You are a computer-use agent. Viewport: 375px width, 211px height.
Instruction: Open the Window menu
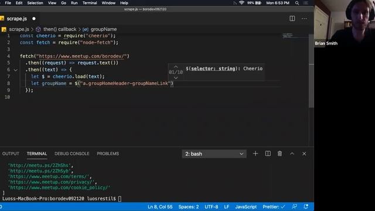tap(108, 3)
